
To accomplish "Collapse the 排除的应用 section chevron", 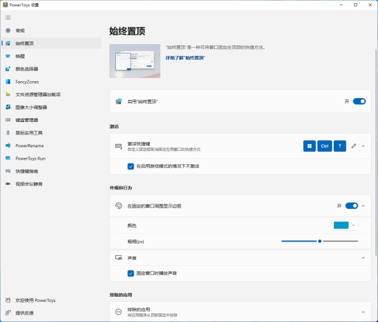I will pos(364,312).
